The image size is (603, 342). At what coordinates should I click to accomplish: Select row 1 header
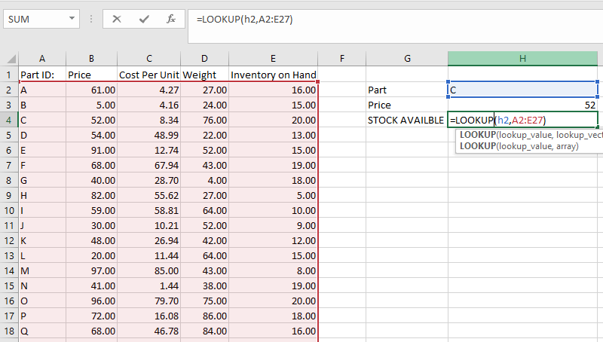tap(9, 75)
